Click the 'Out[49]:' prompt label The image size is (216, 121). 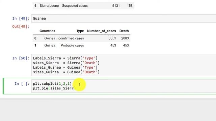click(21, 26)
